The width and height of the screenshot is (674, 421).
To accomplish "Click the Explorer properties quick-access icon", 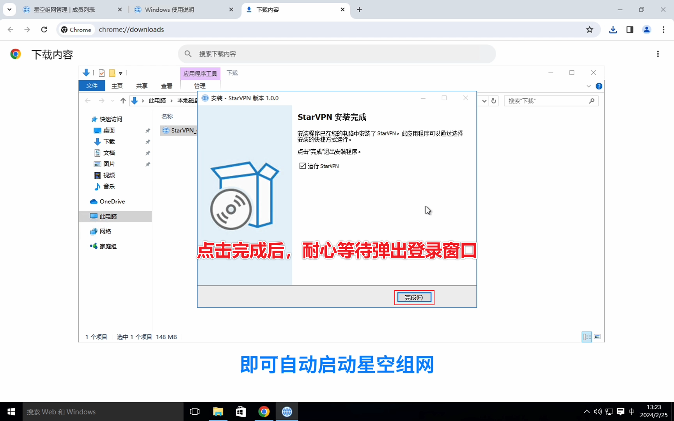I will 102,73.
